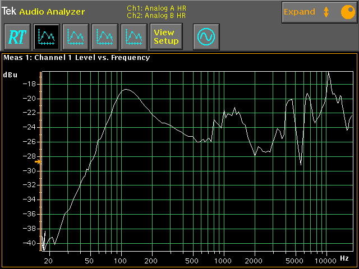
Task: Click the -40 value on the Y-axis
Action: pos(29,243)
